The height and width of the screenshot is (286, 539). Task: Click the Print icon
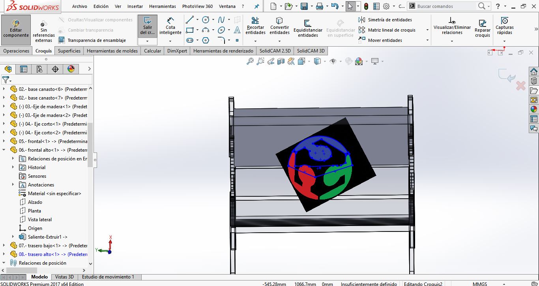point(320,6)
